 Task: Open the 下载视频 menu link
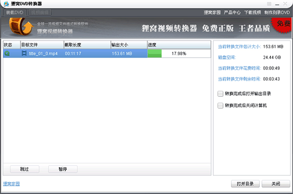point(252,13)
